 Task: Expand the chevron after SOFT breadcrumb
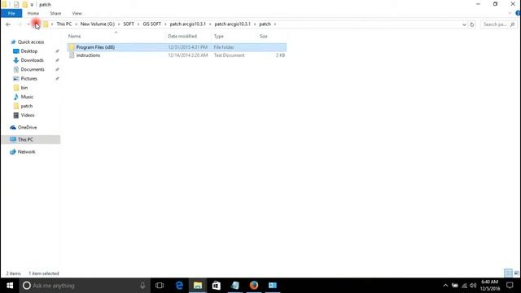tap(138, 24)
